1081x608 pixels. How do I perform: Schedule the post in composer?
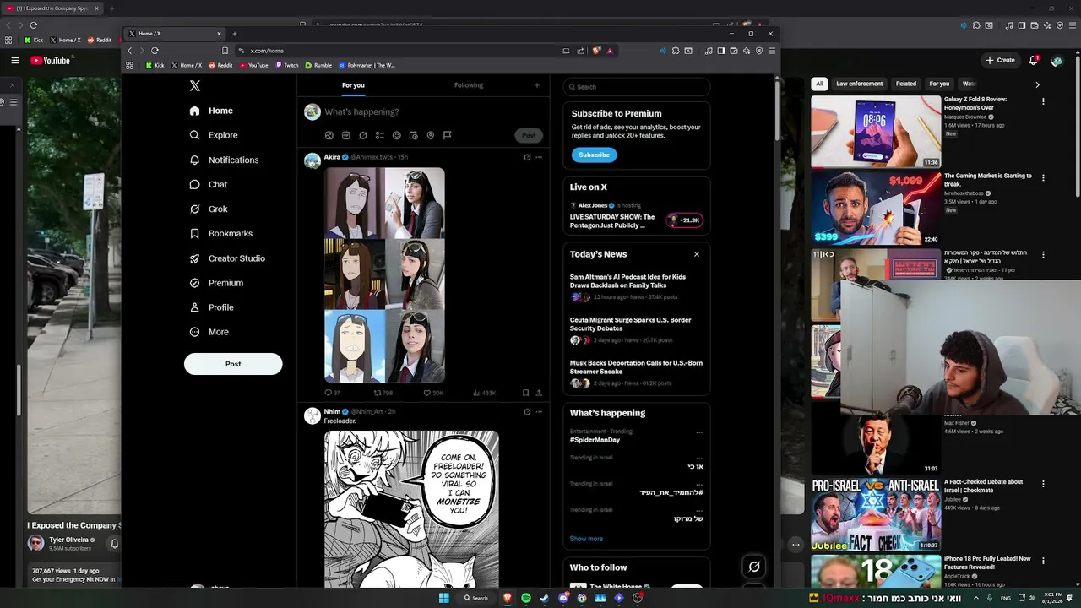[x=414, y=135]
